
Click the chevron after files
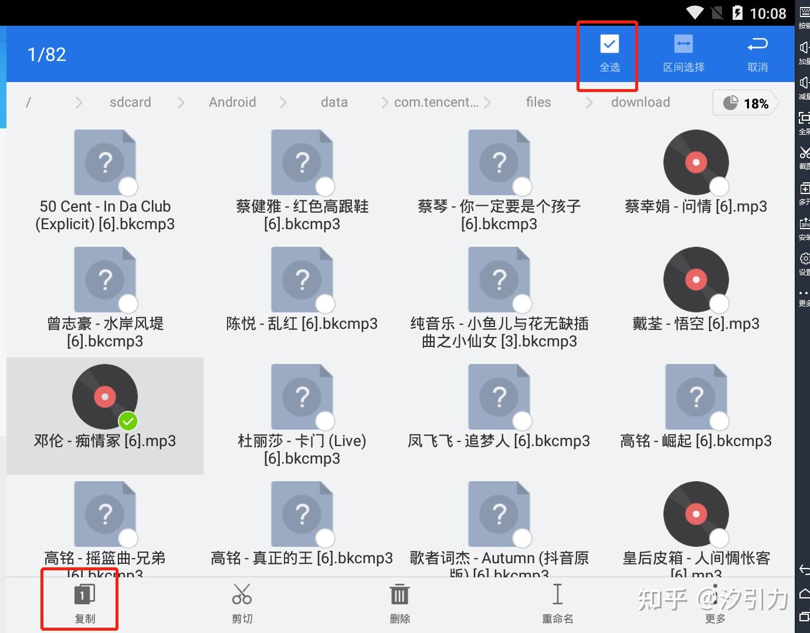(589, 103)
